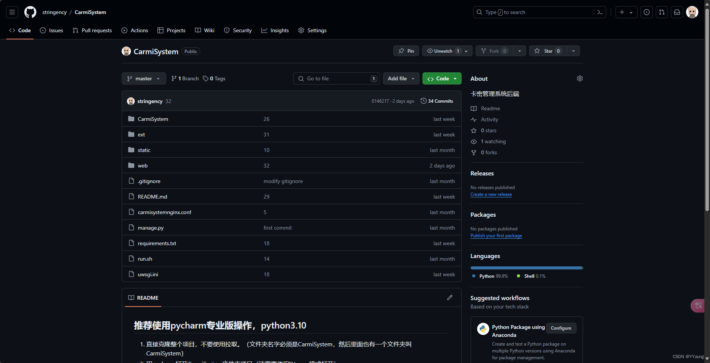
Task: Switch to the Security tab
Action: pyautogui.click(x=238, y=30)
